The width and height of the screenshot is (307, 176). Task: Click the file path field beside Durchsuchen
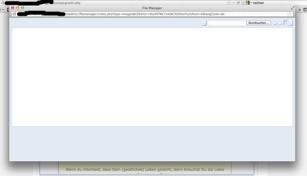pos(227,23)
